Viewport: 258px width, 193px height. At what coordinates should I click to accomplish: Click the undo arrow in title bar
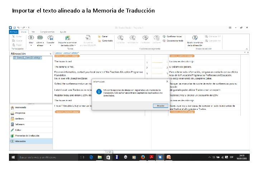pos(18,28)
